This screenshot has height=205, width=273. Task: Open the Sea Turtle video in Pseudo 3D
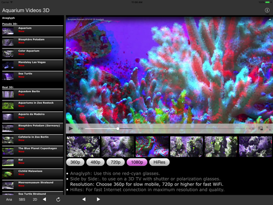coord(33,76)
